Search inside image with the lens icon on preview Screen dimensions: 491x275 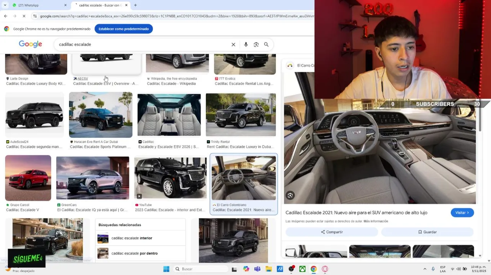(x=290, y=196)
